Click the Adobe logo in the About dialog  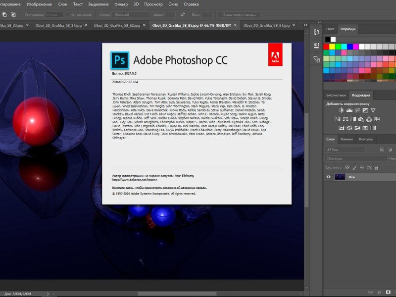click(275, 54)
